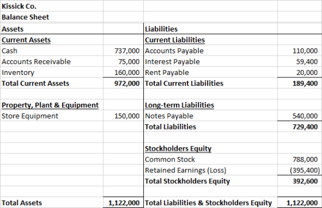
Task: Click the Accounts Receivable label
Action: [36, 62]
